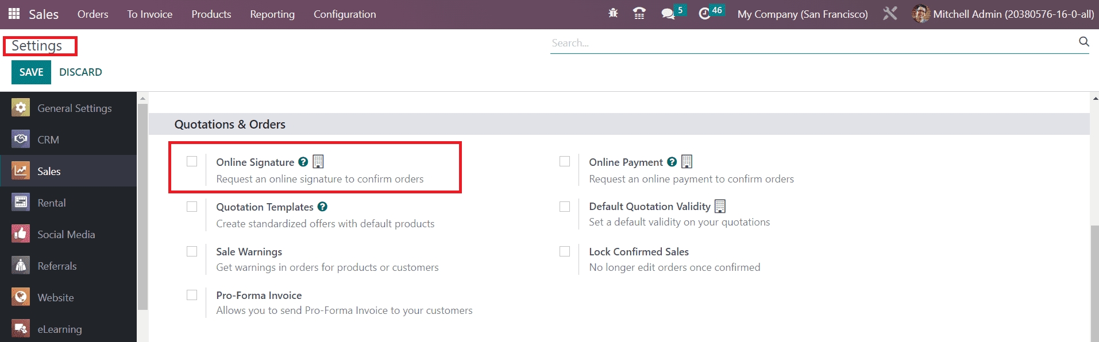
Task: Open the VoIP phone icon
Action: coord(639,13)
